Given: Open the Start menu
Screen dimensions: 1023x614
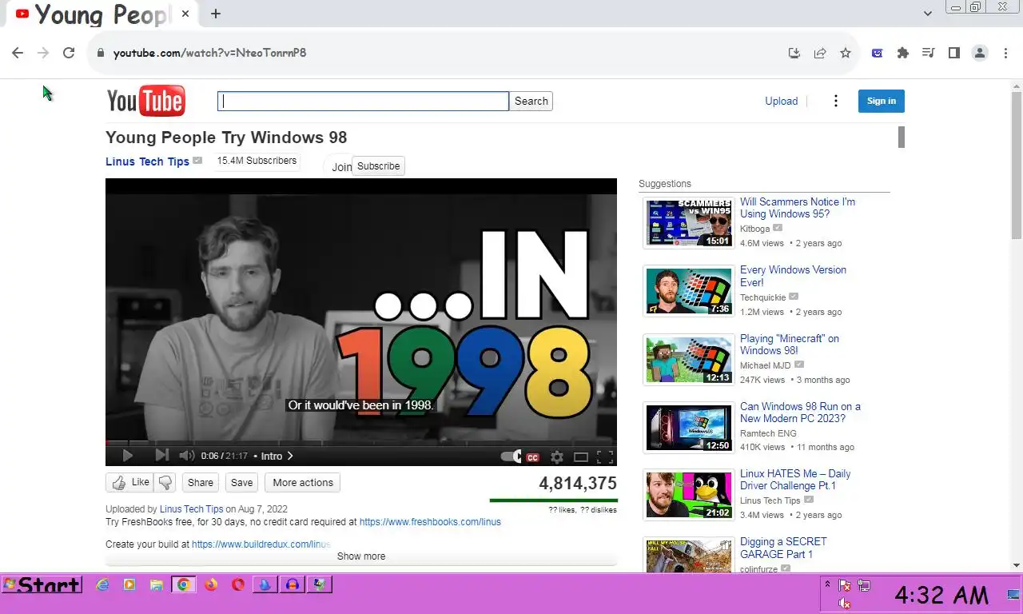Looking at the screenshot, I should coord(42,585).
